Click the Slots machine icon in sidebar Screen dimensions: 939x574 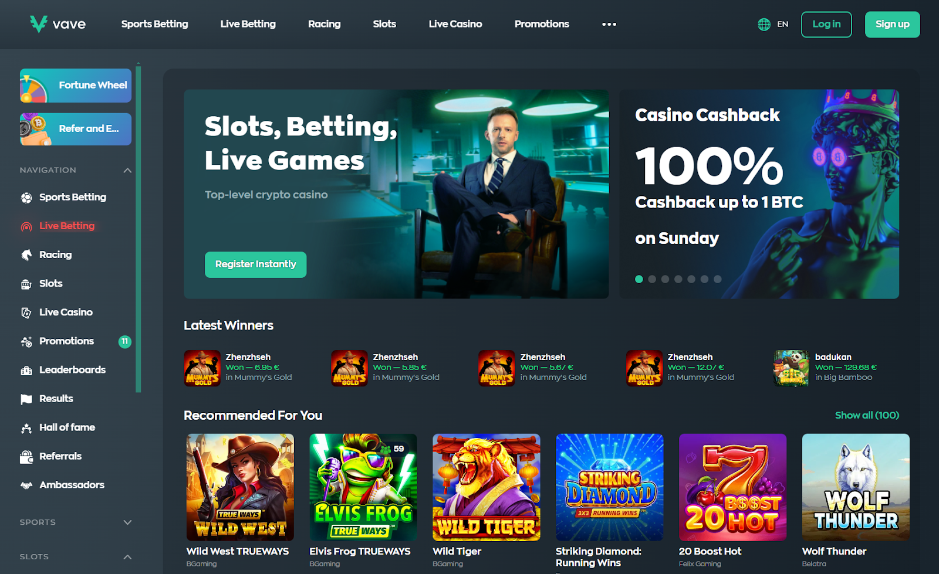pos(26,284)
